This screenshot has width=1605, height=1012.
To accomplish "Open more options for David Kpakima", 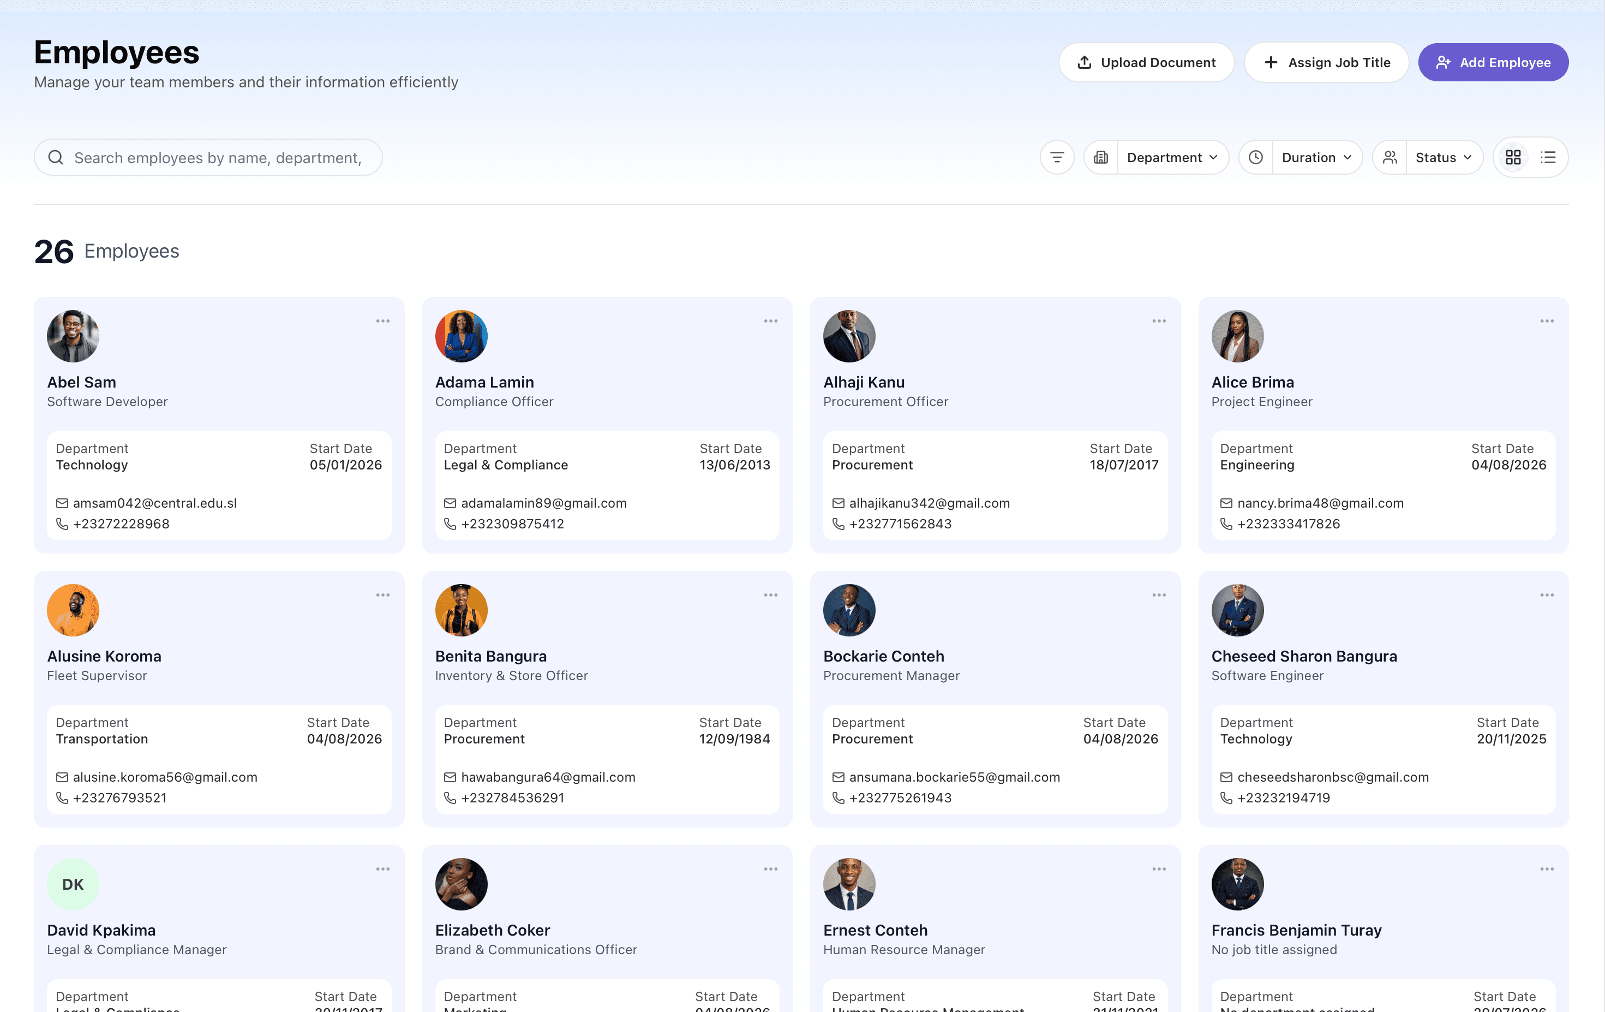I will pos(382,869).
